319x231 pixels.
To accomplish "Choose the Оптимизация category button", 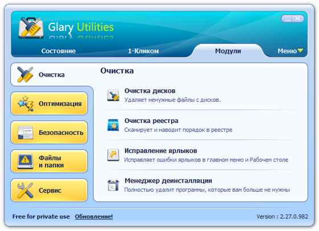I will (x=49, y=104).
